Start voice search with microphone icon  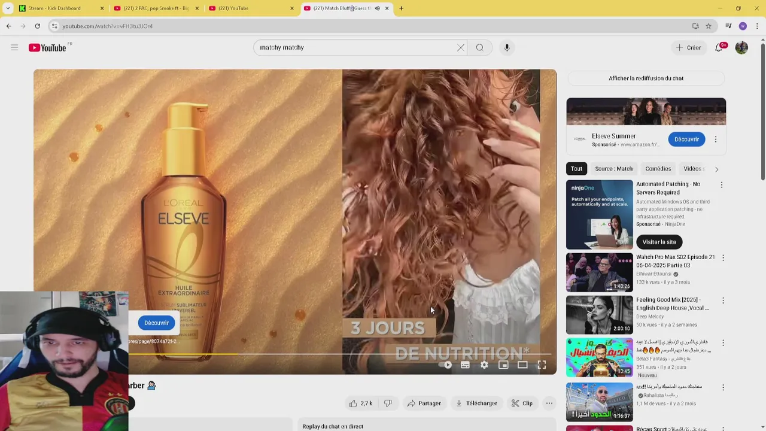(507, 47)
